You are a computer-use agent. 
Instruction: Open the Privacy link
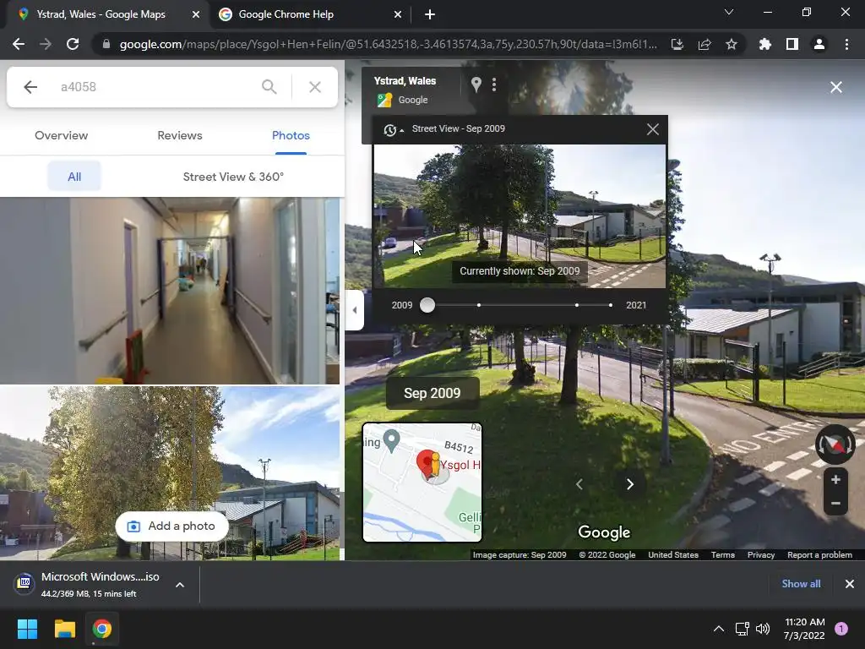click(761, 554)
